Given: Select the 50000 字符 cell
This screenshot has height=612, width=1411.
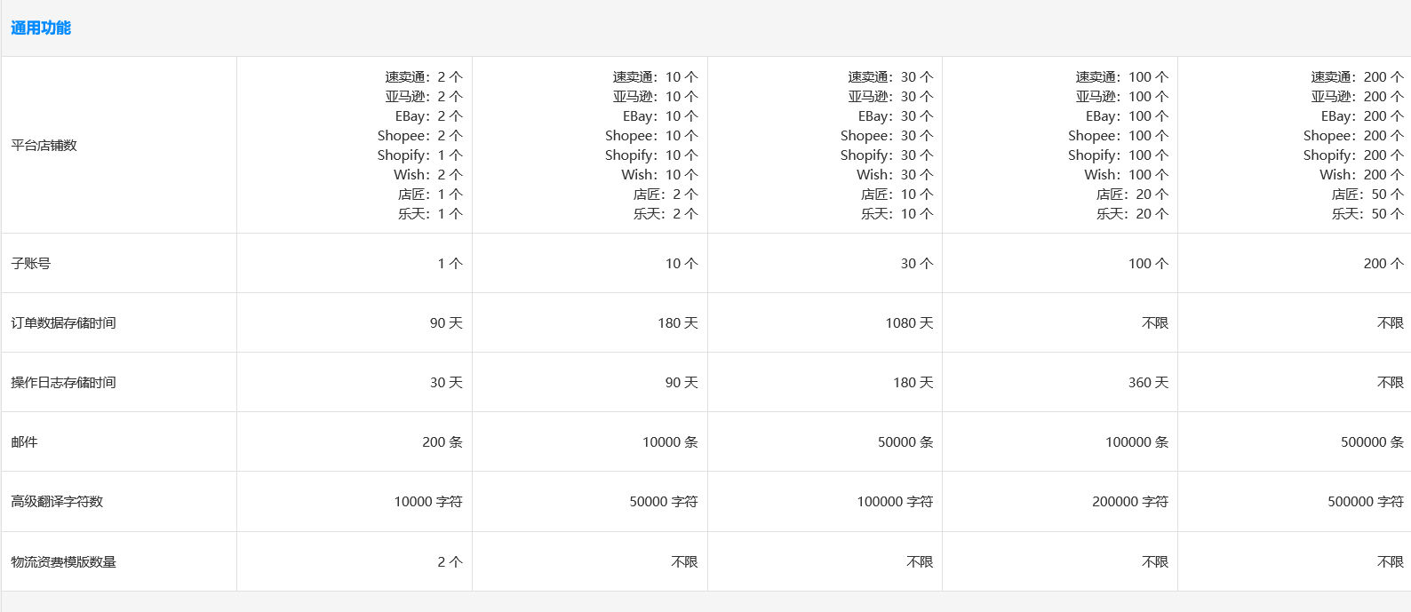Looking at the screenshot, I should click(x=664, y=501).
